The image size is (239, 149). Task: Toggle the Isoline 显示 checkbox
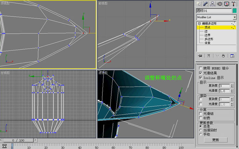(201, 78)
